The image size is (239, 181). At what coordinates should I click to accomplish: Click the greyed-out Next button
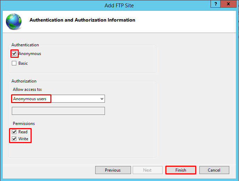pyautogui.click(x=147, y=170)
